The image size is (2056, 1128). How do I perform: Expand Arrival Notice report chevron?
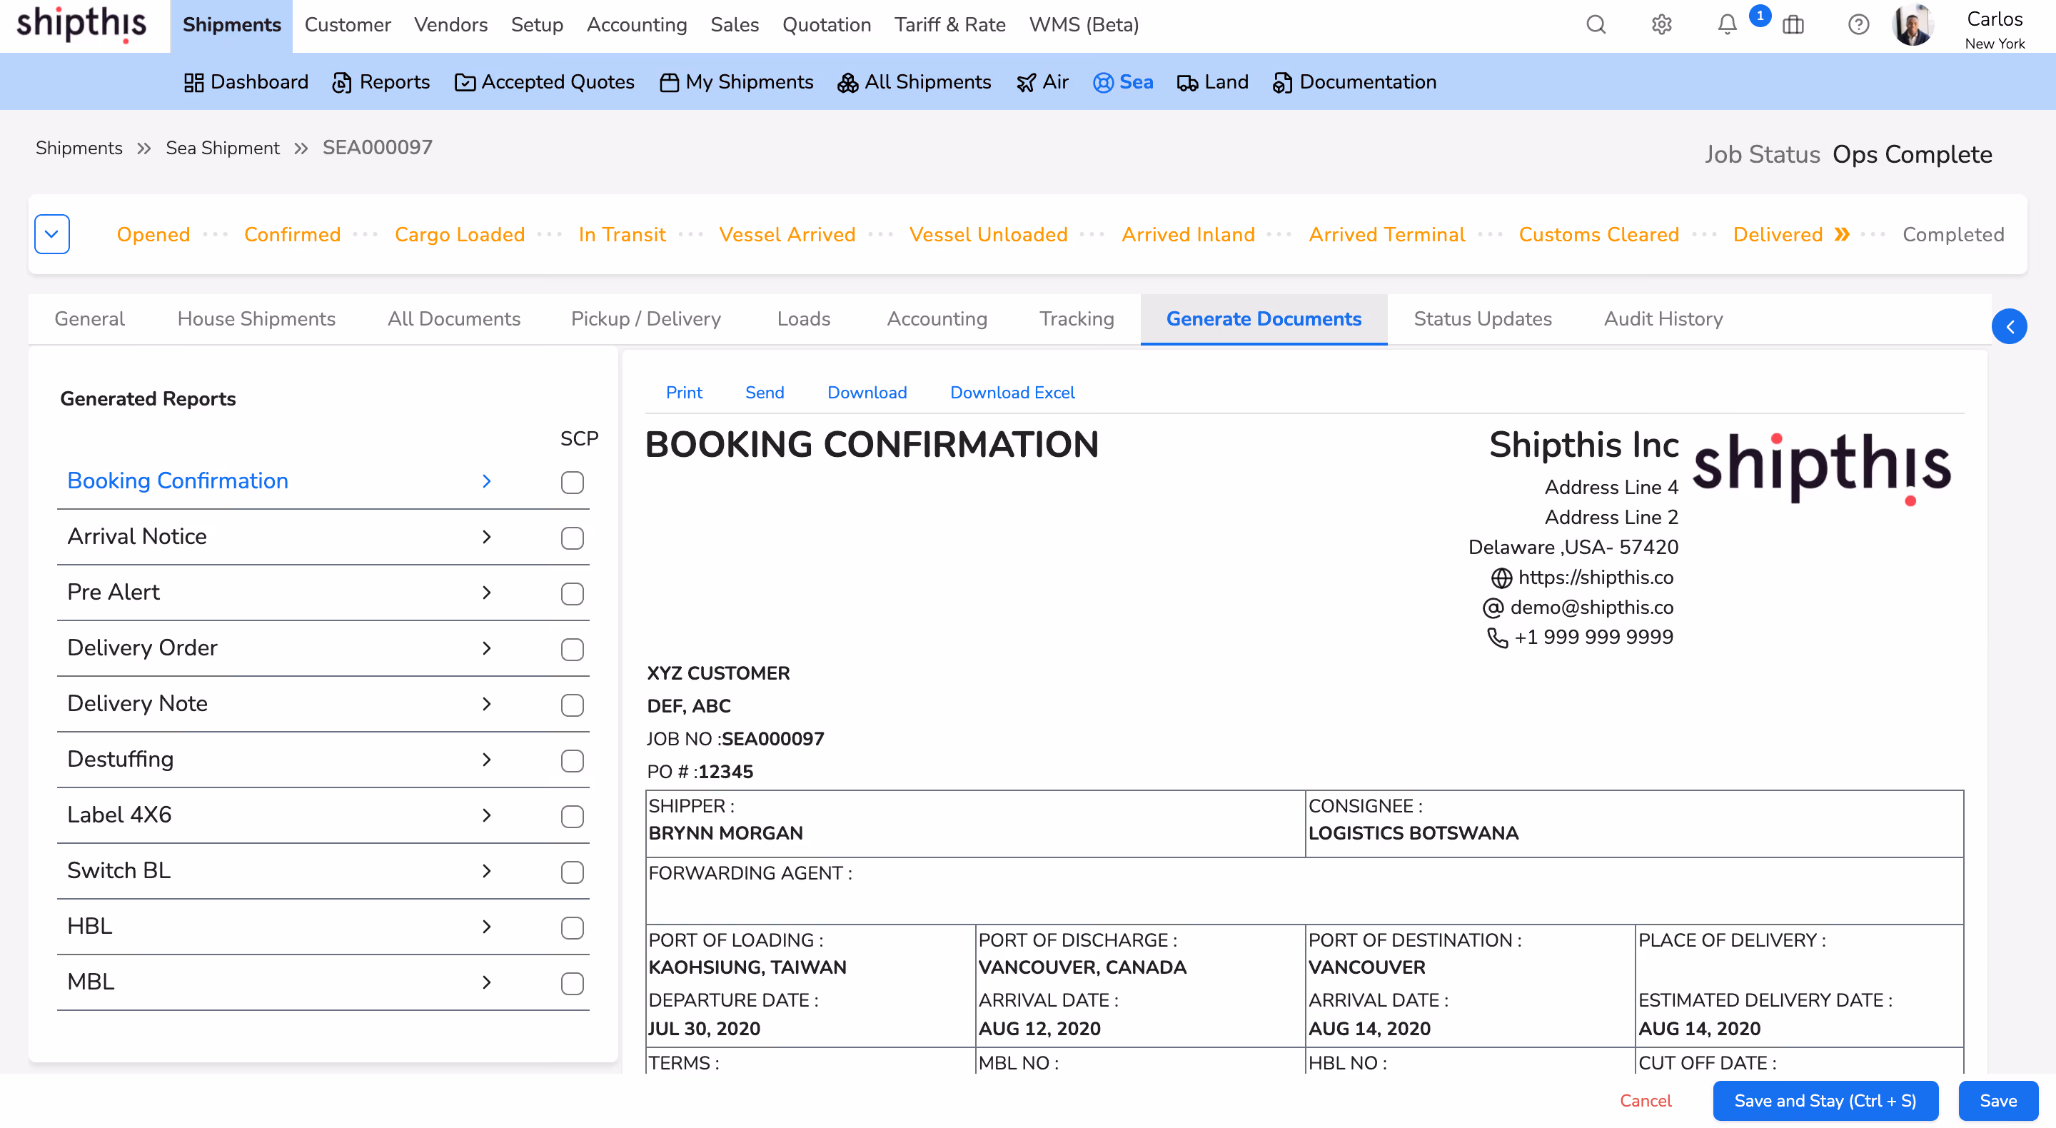[487, 538]
